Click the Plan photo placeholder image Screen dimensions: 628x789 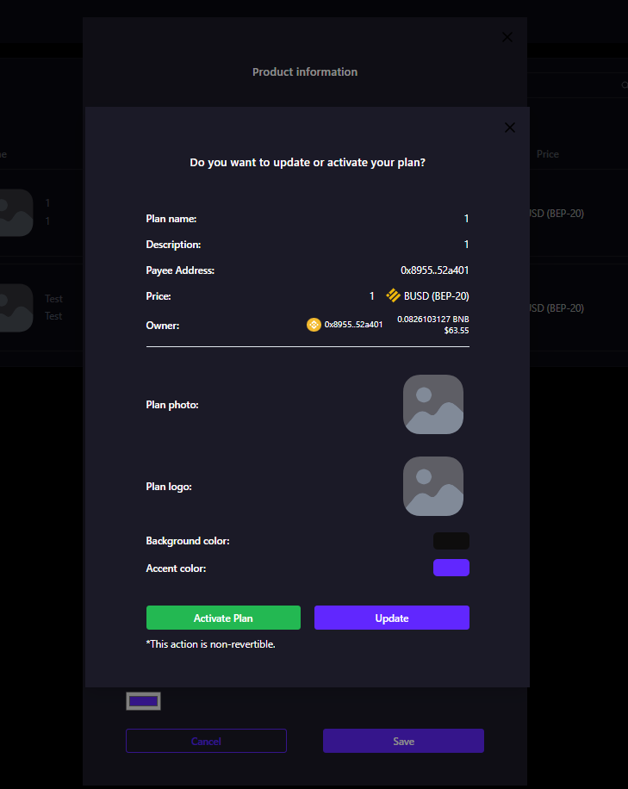click(432, 404)
